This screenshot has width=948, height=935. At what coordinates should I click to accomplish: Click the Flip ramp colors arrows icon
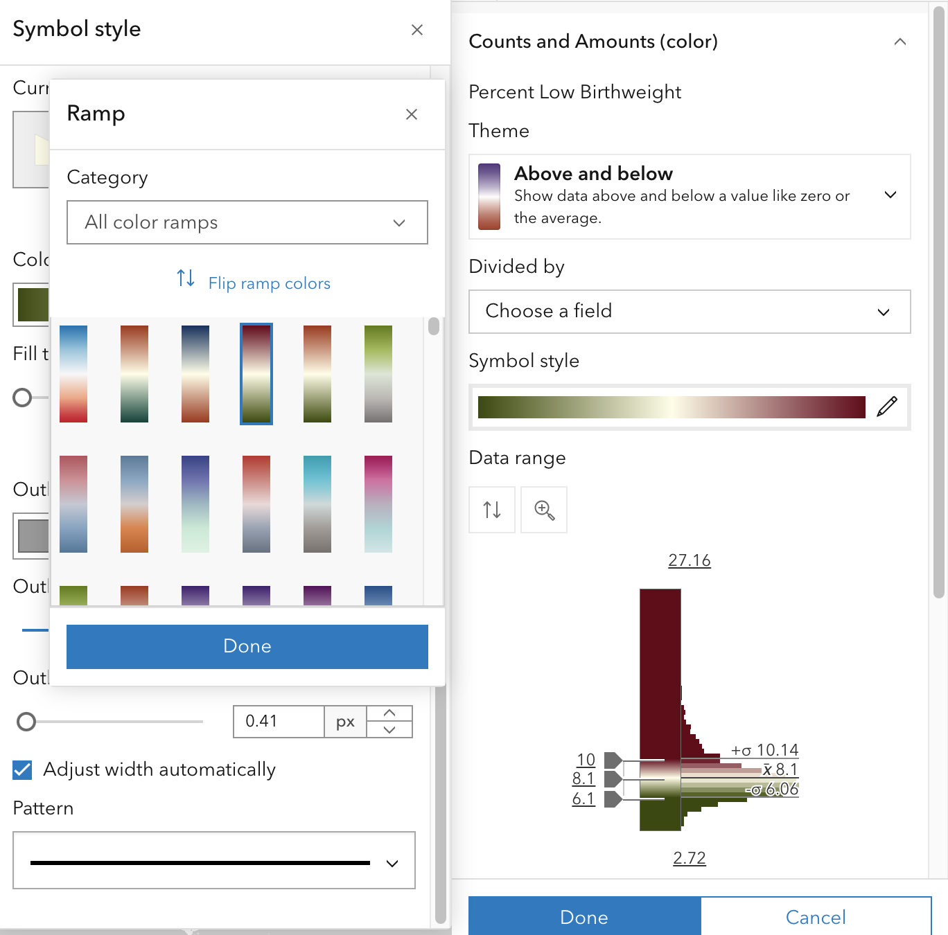[x=185, y=278]
